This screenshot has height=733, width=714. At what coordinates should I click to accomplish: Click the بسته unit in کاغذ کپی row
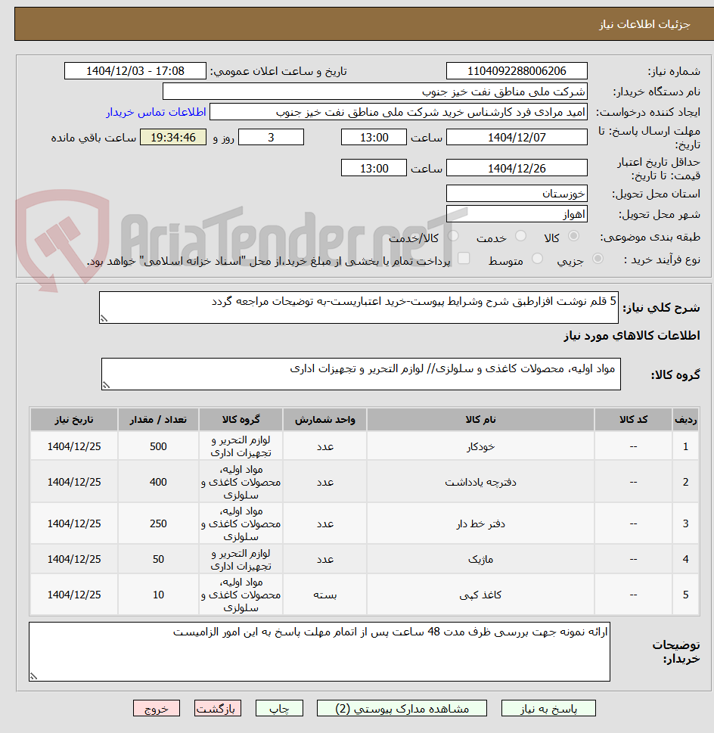(x=324, y=595)
